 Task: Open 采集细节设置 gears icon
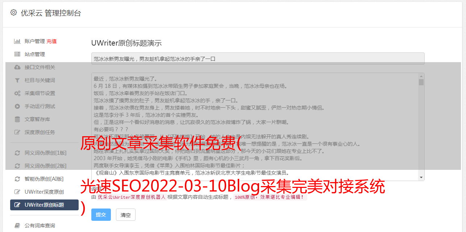point(17,93)
